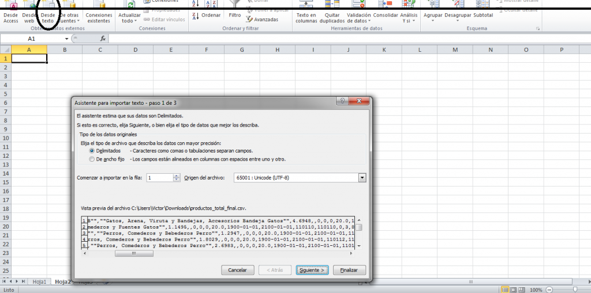This screenshot has width=591, height=293.
Task: Expand Origen del archivo dropdown
Action: pos(362,178)
